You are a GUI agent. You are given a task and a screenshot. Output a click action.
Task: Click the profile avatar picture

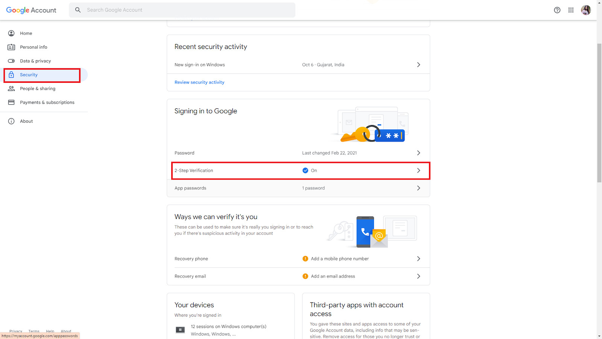point(586,10)
